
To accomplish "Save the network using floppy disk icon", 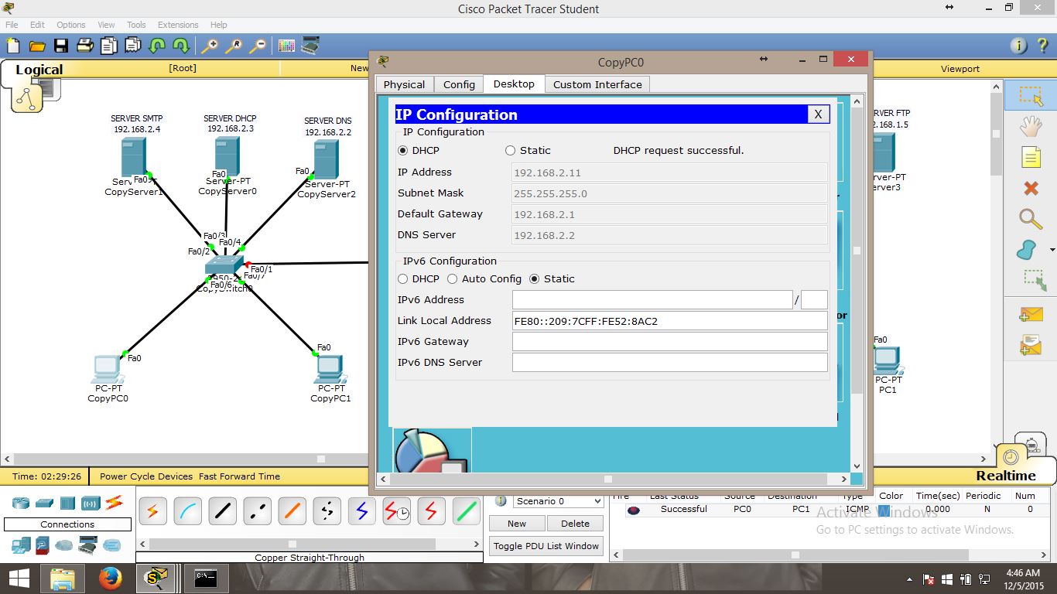I will [x=60, y=46].
